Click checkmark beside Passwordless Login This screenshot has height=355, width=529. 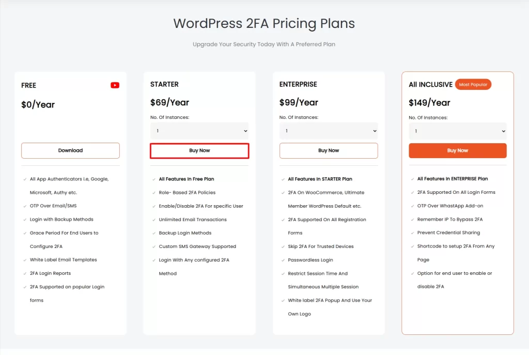click(283, 260)
